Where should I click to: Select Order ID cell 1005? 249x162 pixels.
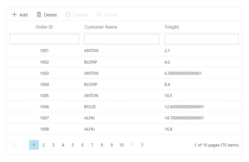(x=44, y=96)
